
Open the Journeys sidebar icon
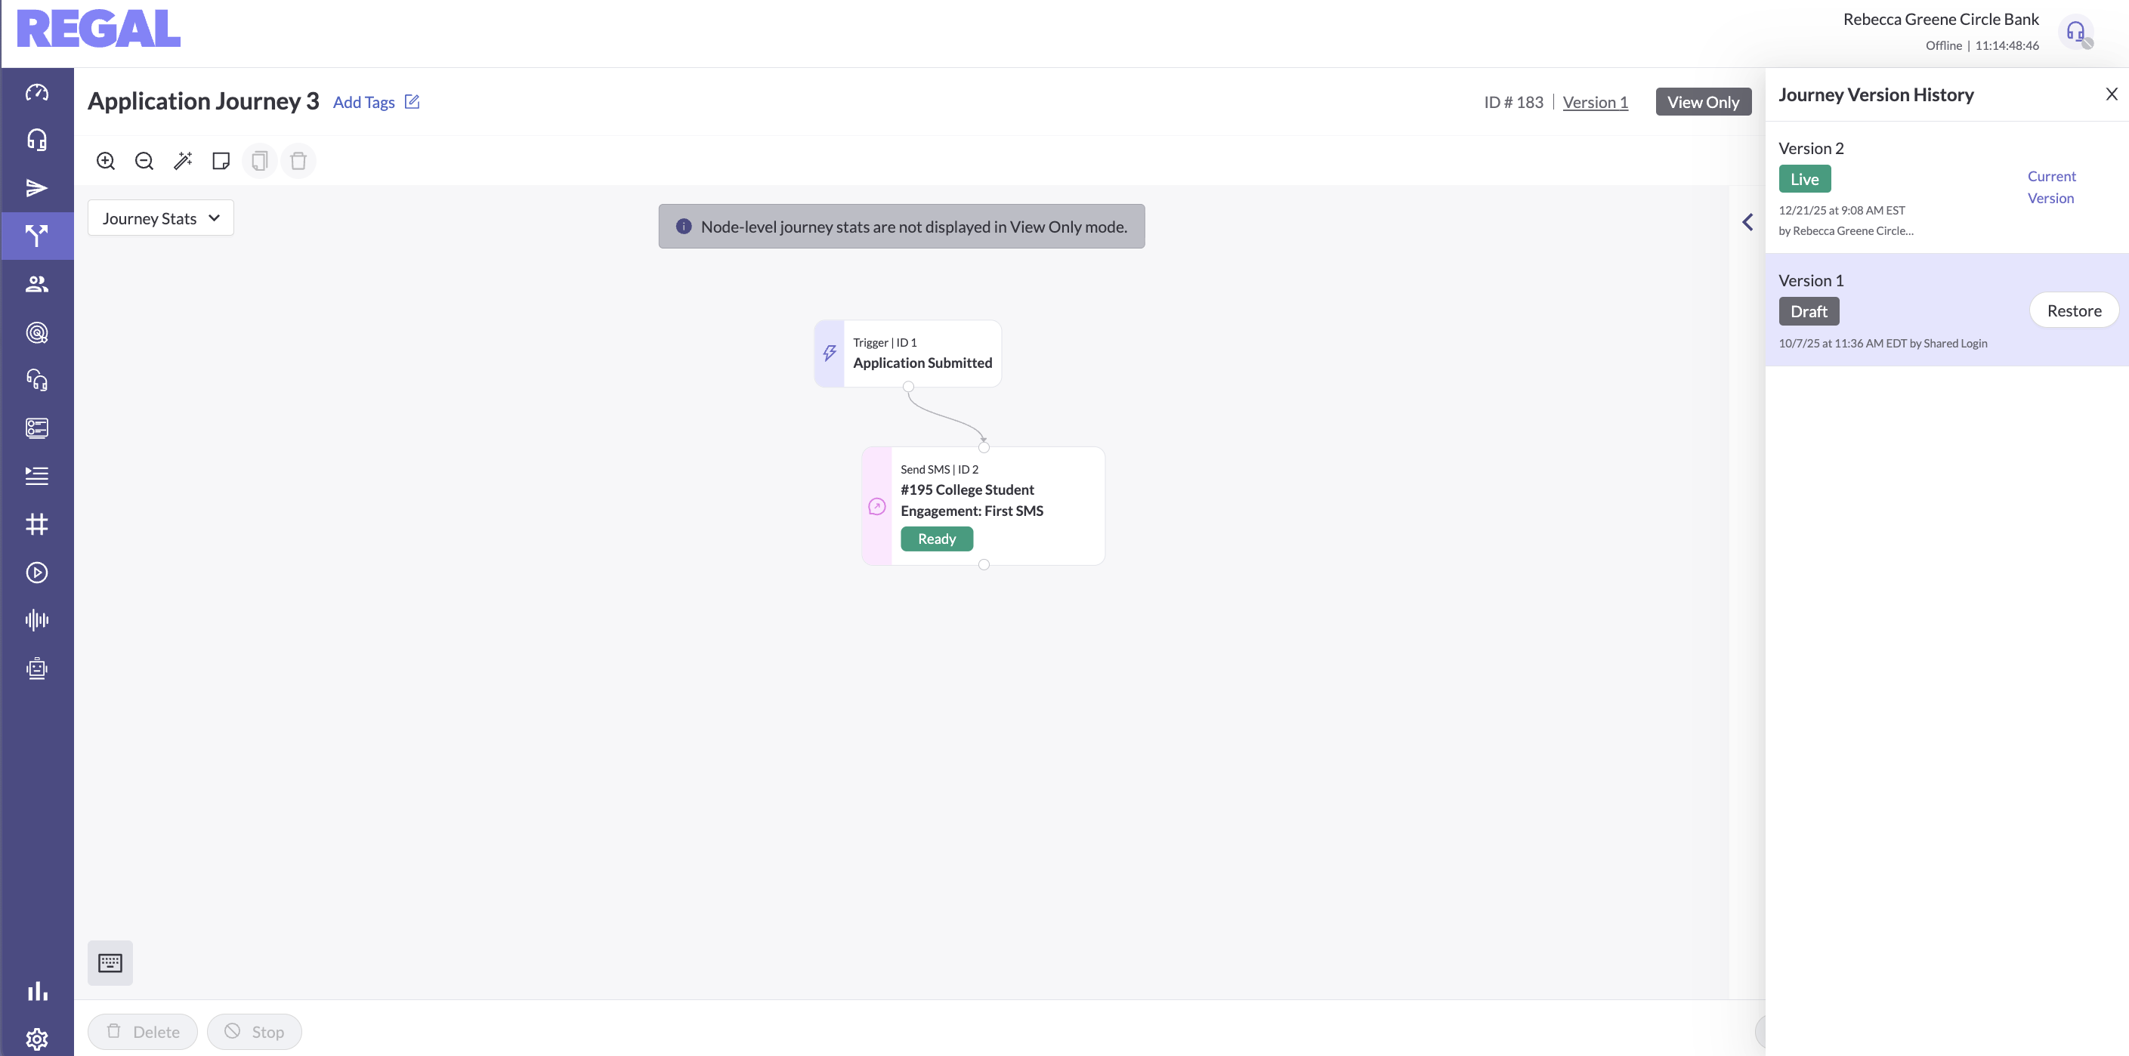[x=37, y=236]
